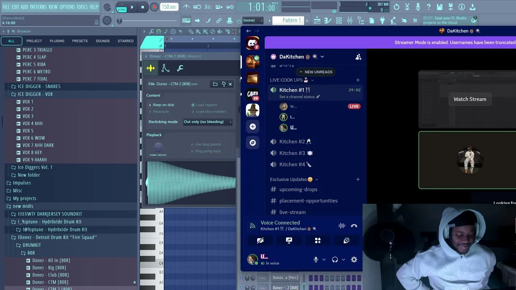Open the OPTIONS menu
The image size is (516, 290).
click(67, 7)
